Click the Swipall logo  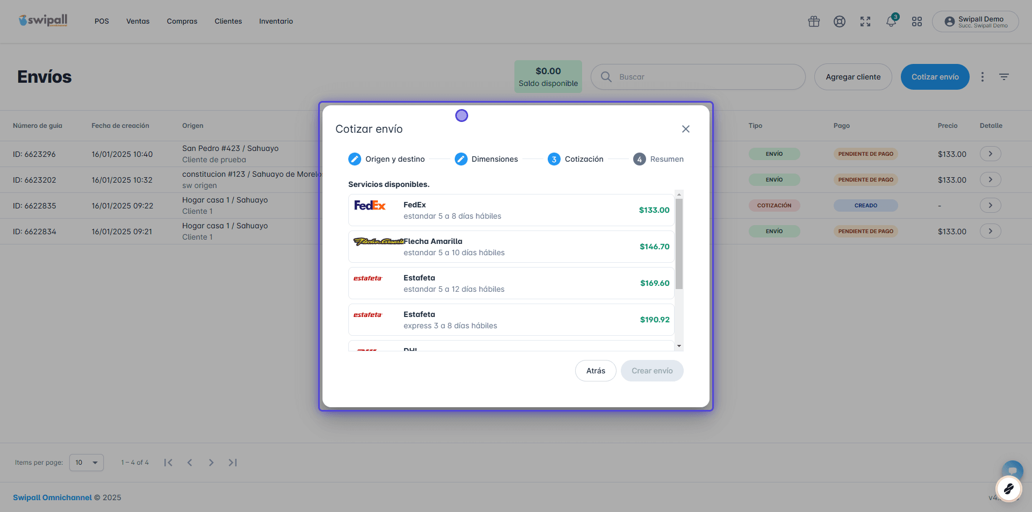click(x=43, y=21)
